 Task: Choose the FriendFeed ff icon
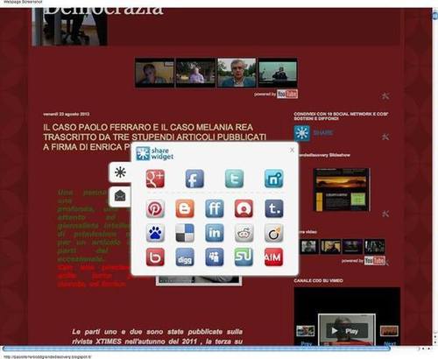coord(215,208)
